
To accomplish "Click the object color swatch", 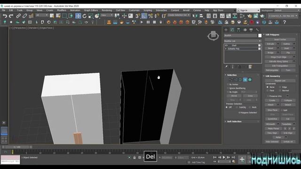I will click(x=260, y=36).
